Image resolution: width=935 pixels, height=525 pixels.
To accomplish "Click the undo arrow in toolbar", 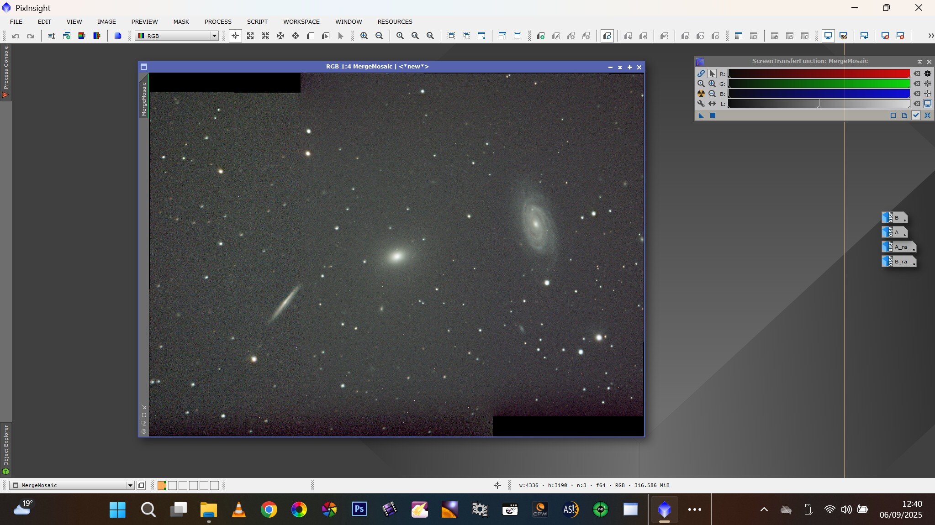I will [16, 36].
